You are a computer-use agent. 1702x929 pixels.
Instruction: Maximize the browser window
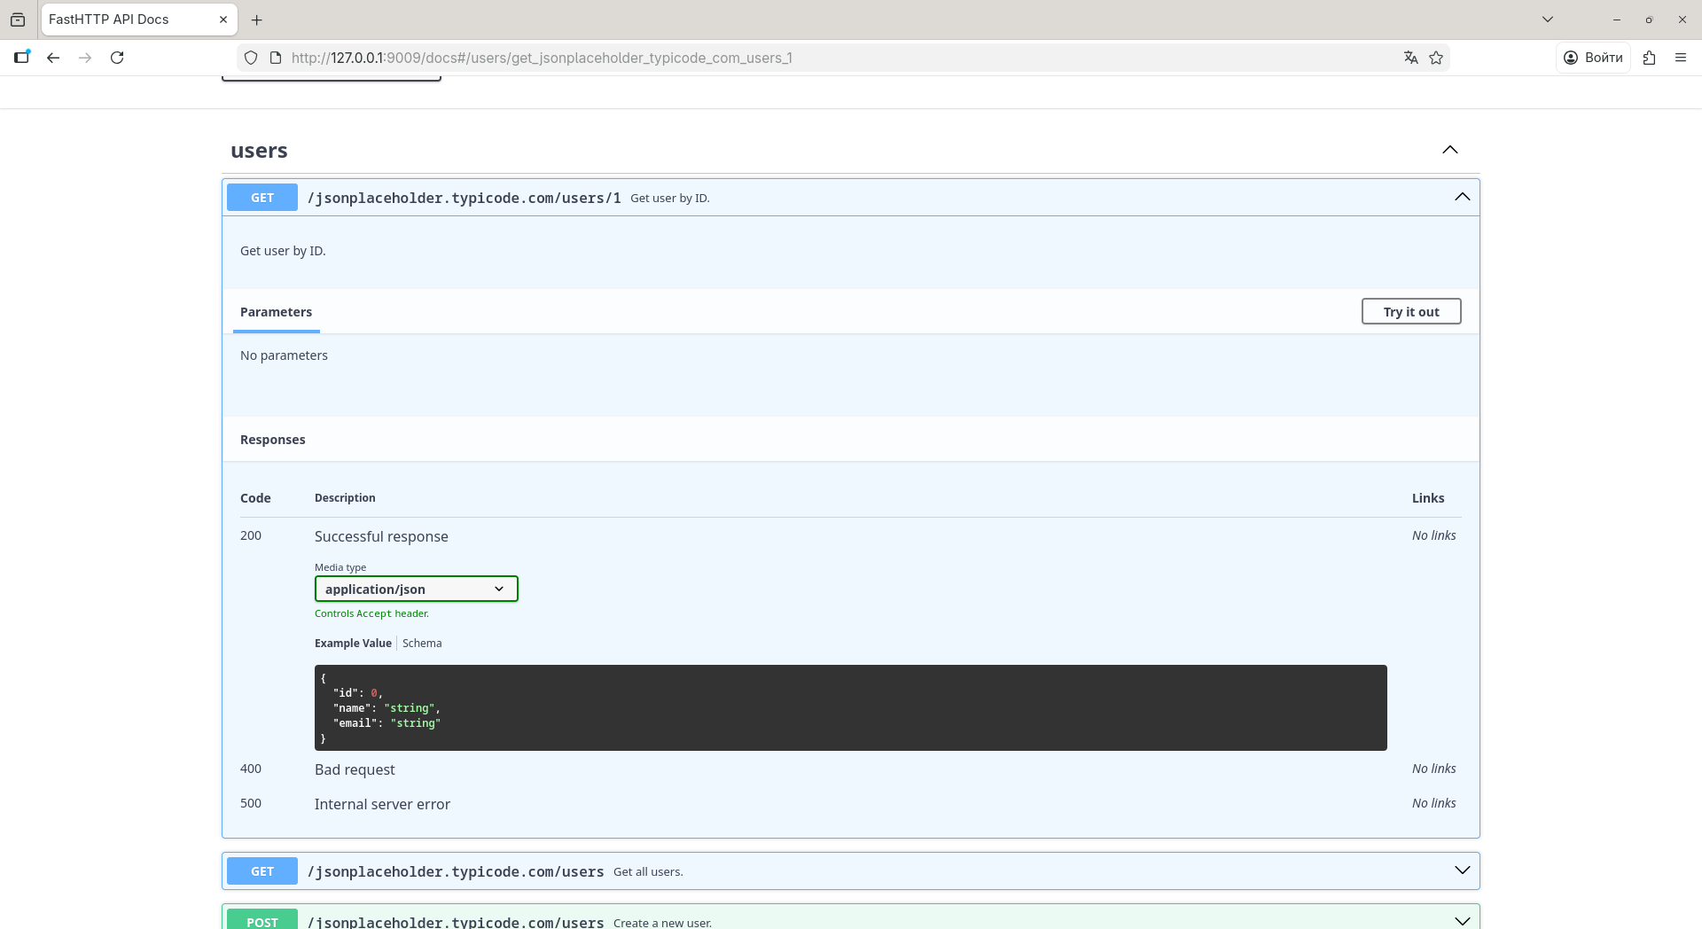tap(1649, 20)
